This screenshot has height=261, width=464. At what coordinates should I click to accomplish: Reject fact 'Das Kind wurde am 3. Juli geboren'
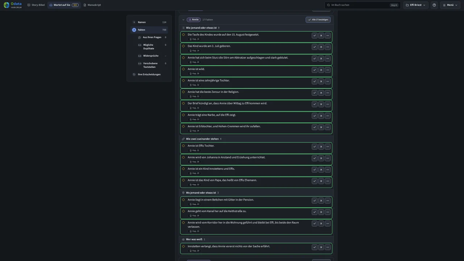pyautogui.click(x=321, y=47)
